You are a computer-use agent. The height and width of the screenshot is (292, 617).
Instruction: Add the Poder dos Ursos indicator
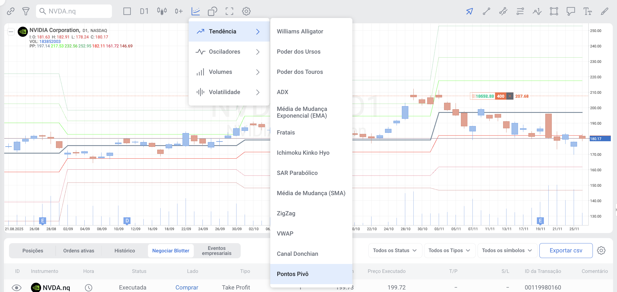pyautogui.click(x=311, y=52)
